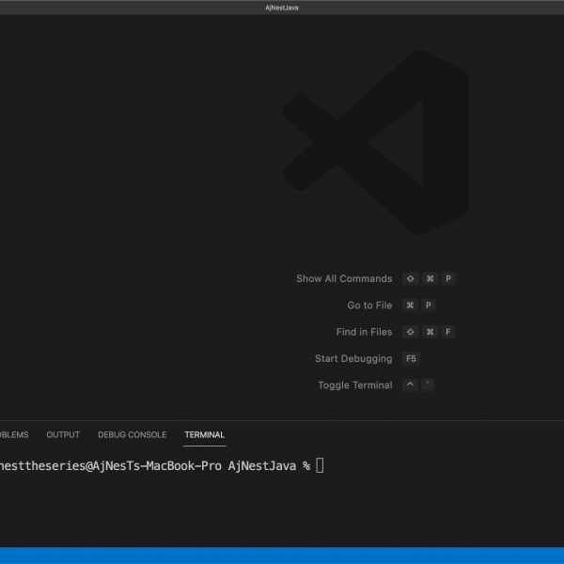This screenshot has width=564, height=564.
Task: Switch to the OUTPUT panel tab
Action: click(63, 435)
